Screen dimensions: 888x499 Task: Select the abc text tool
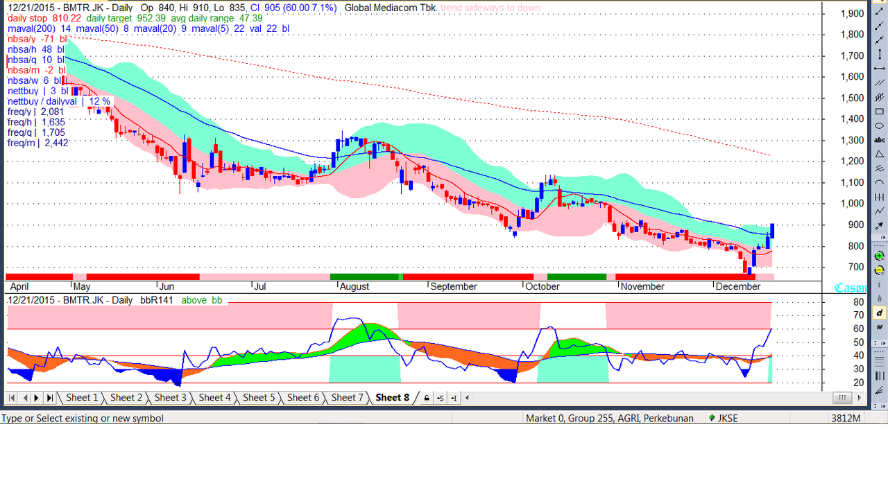pos(879,140)
